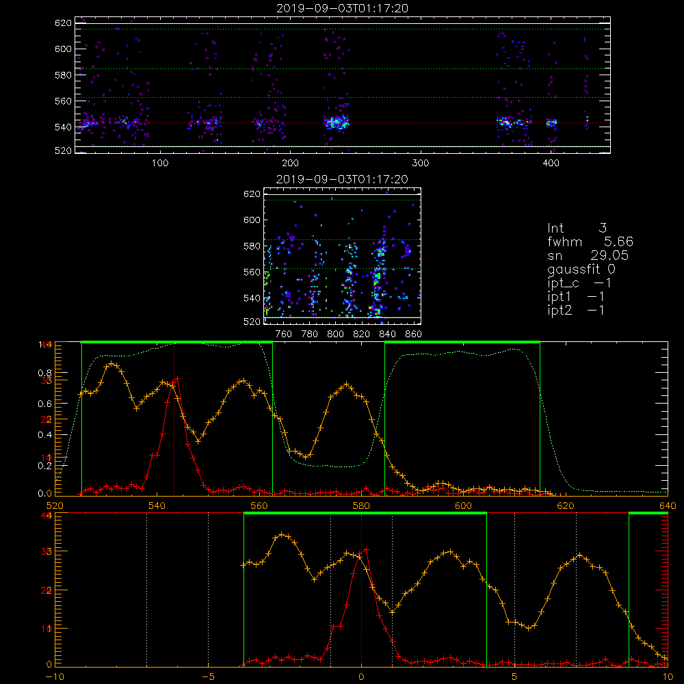The image size is (684, 684).
Task: Click the 'Int 3' readout
Action: coord(577,228)
